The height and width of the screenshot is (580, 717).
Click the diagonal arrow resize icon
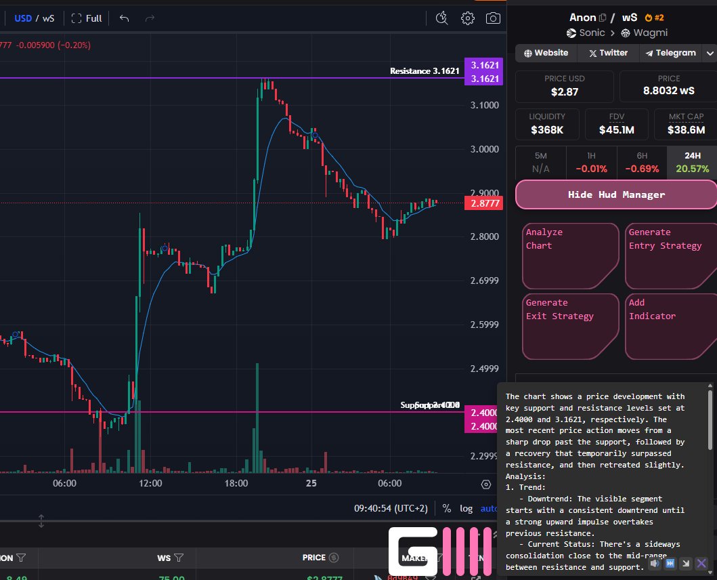685,563
